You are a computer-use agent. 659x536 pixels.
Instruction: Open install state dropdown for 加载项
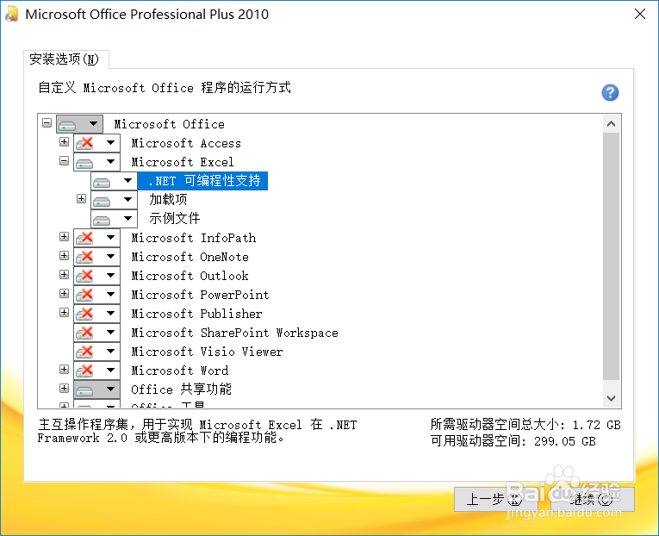(114, 200)
